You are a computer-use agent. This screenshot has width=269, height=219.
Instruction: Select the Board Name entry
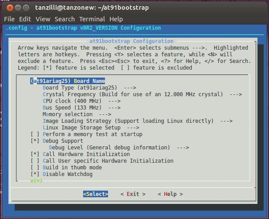point(68,81)
